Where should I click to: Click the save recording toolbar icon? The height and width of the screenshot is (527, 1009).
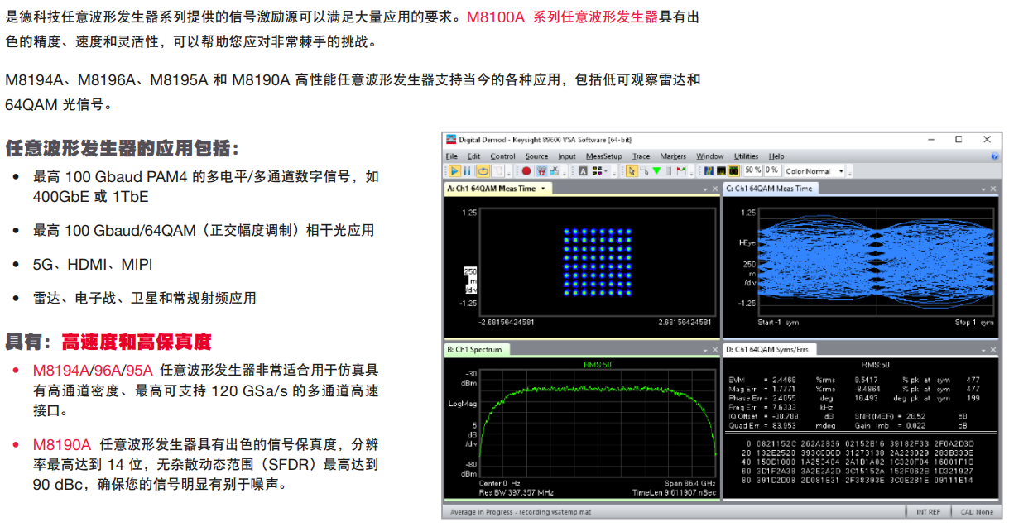(x=554, y=171)
